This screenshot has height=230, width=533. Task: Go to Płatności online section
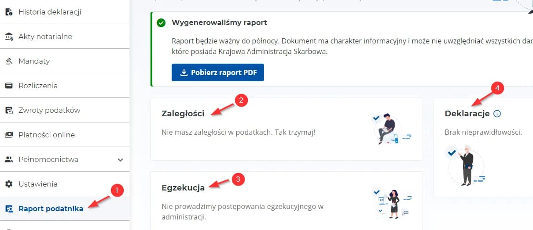tap(47, 135)
